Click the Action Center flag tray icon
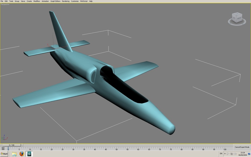Image resolution: width=251 pixels, height=157 pixels. point(228,154)
